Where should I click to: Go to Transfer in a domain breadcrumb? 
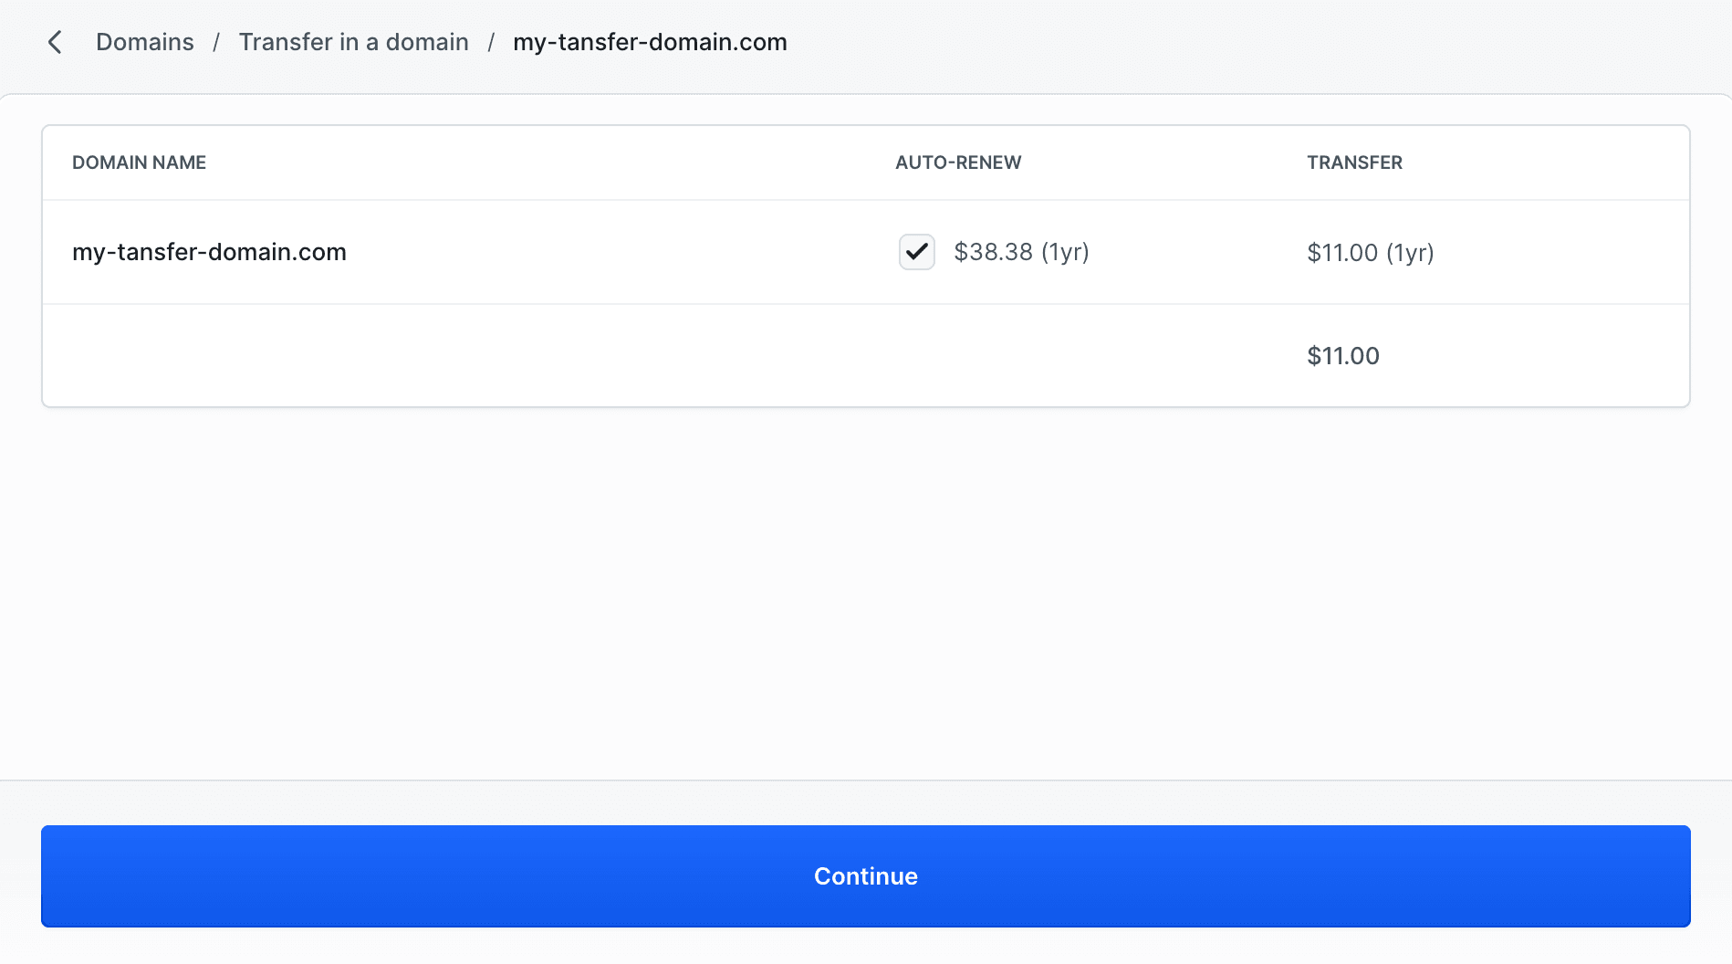click(x=353, y=42)
